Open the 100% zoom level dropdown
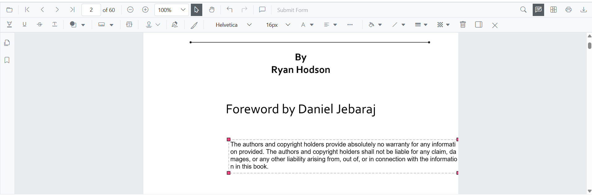This screenshot has width=592, height=196. coord(171,10)
